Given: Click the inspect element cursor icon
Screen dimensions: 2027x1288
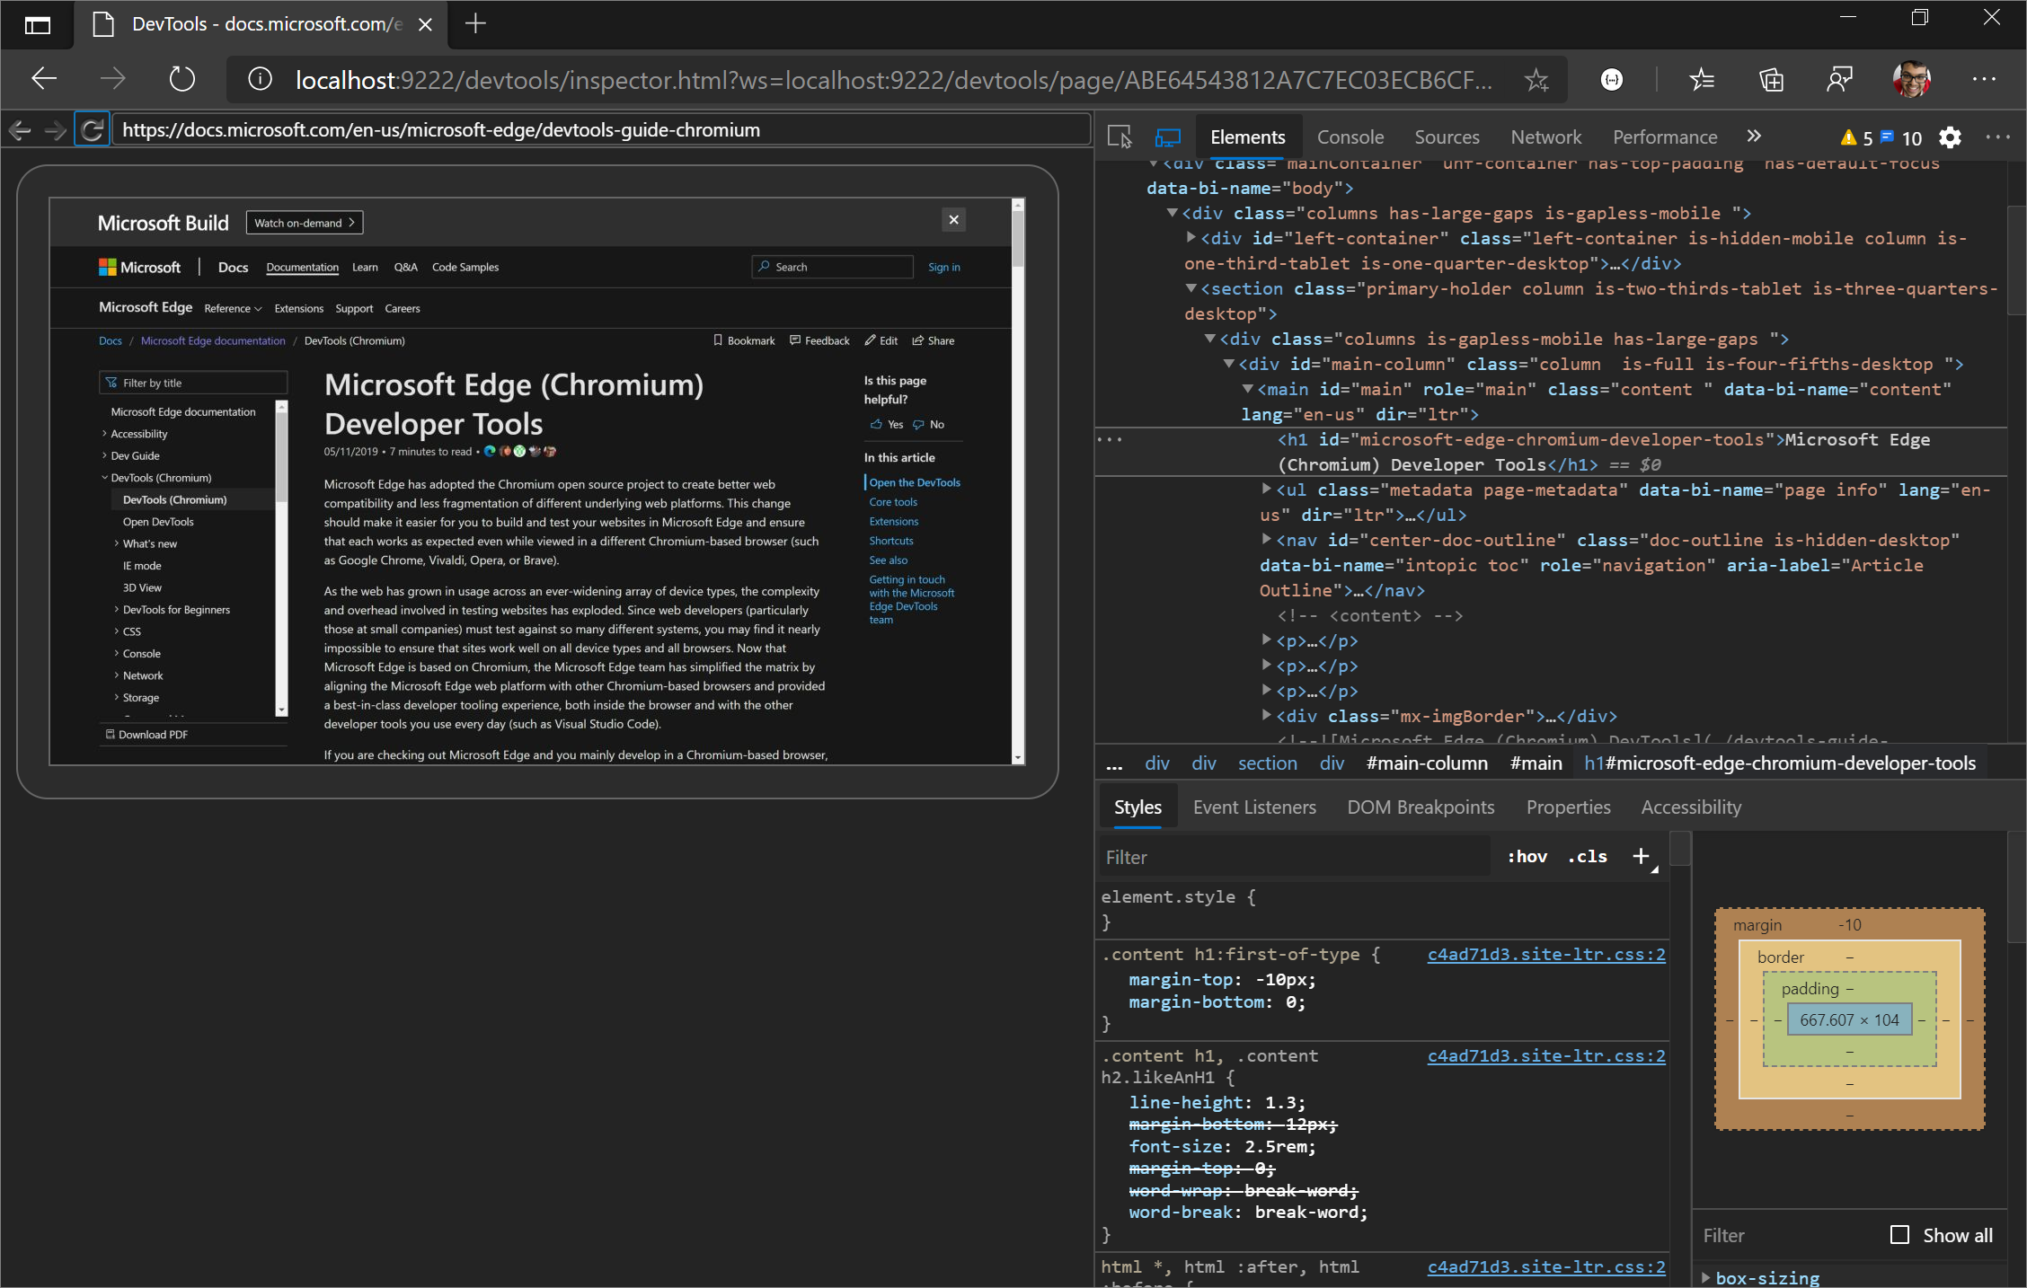Looking at the screenshot, I should (1119, 136).
